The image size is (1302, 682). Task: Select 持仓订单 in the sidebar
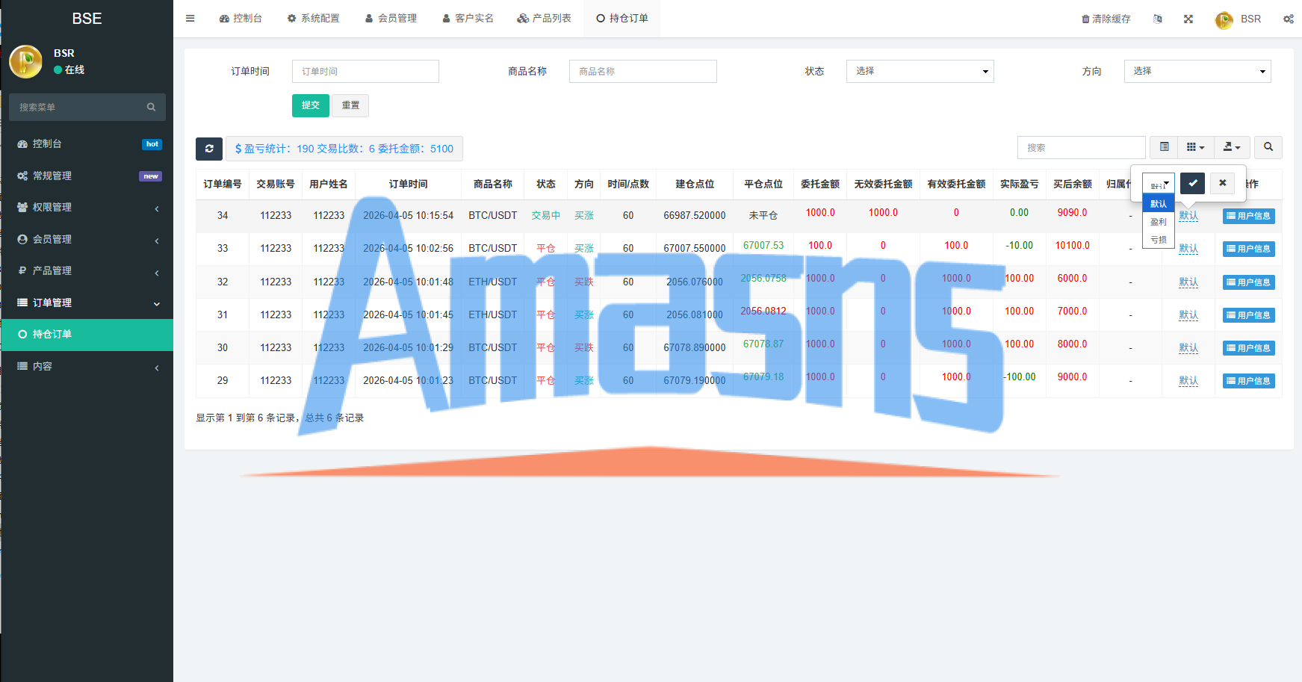coord(87,335)
